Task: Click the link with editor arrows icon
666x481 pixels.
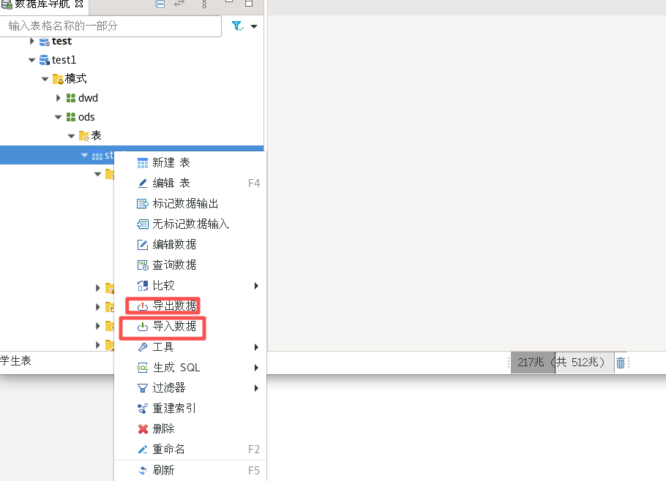Action: [179, 4]
